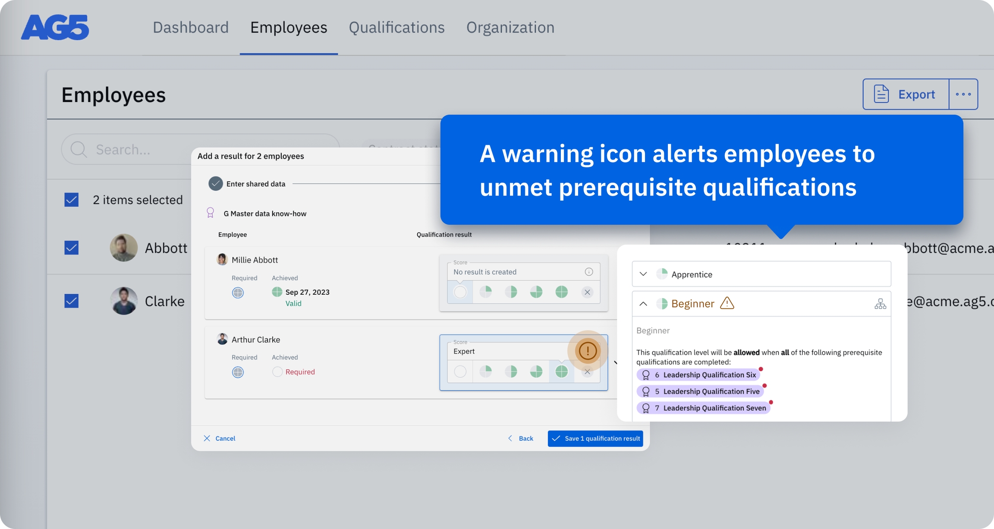
Task: Open the Qualifications tab
Action: [x=396, y=28]
